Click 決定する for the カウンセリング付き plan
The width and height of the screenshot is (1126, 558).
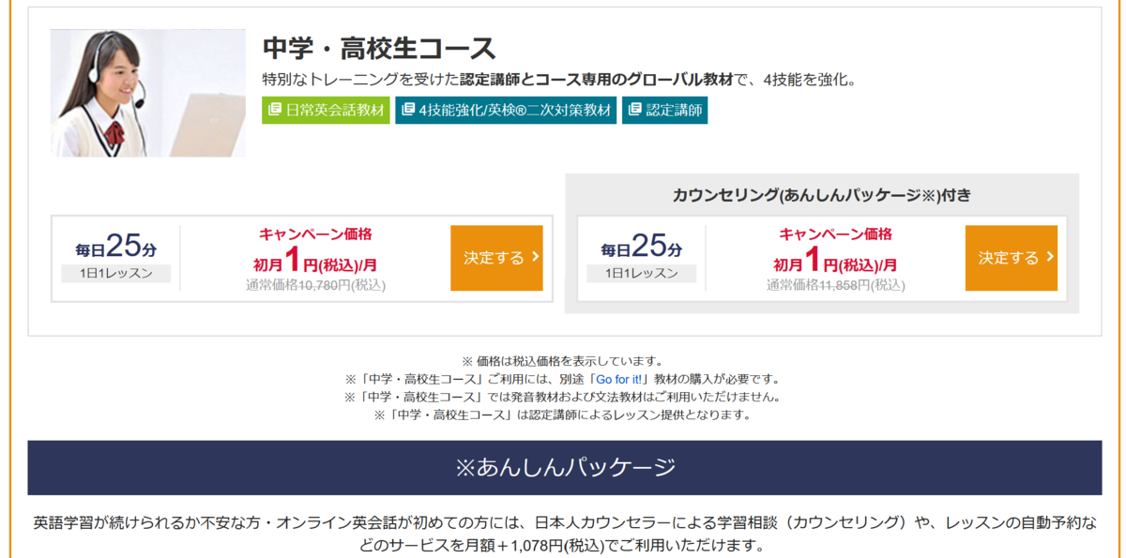(x=1012, y=258)
